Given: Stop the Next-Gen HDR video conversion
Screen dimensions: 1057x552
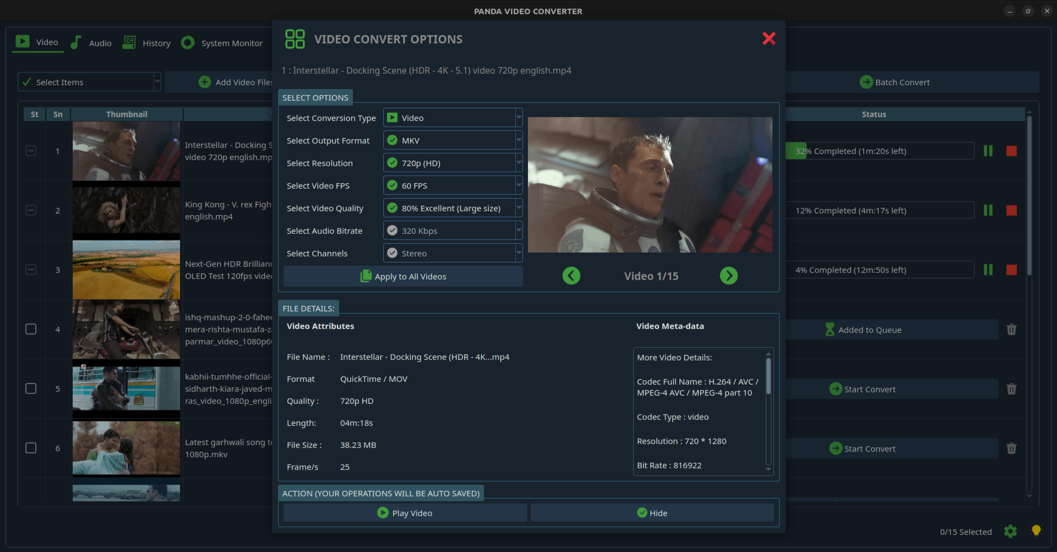Looking at the screenshot, I should coord(1011,270).
